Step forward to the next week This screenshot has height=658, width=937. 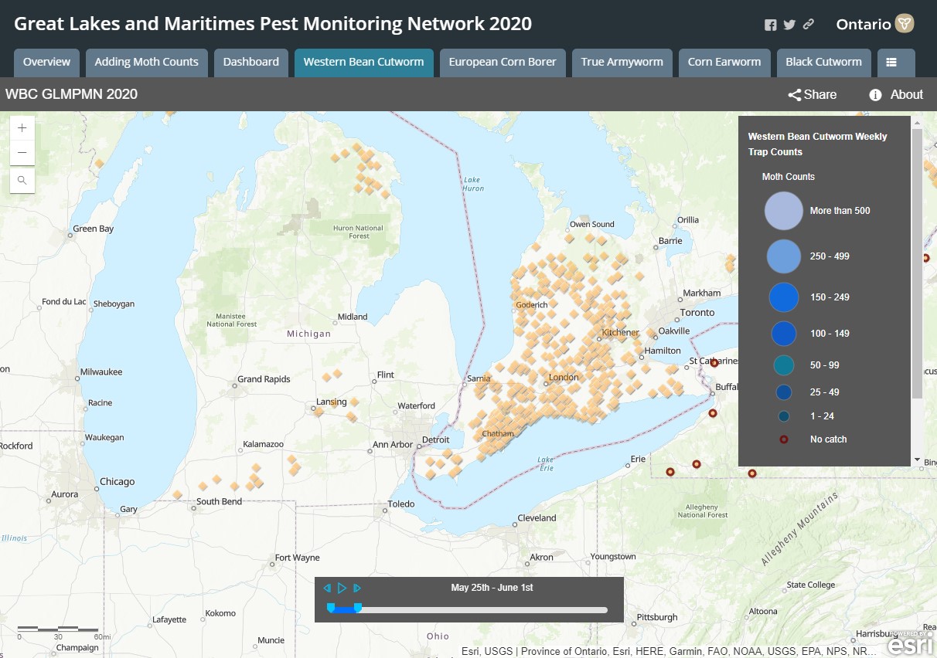click(357, 588)
